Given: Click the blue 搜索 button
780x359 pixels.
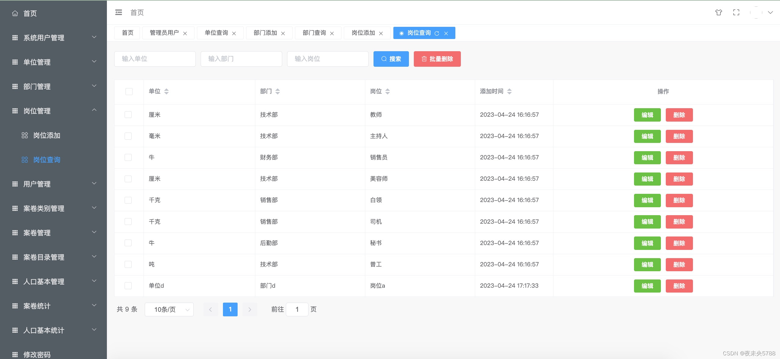Looking at the screenshot, I should (391, 59).
